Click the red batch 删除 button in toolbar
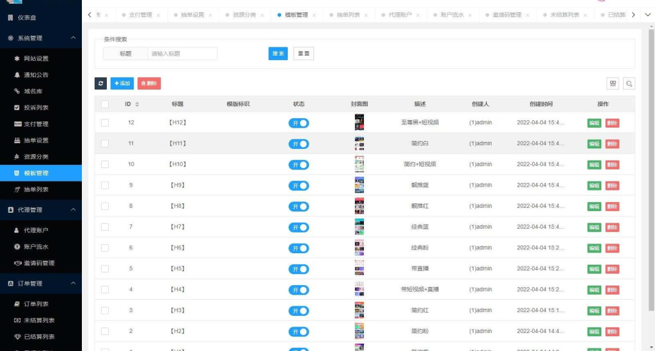Viewport: 655px width, 351px height. pyautogui.click(x=149, y=84)
